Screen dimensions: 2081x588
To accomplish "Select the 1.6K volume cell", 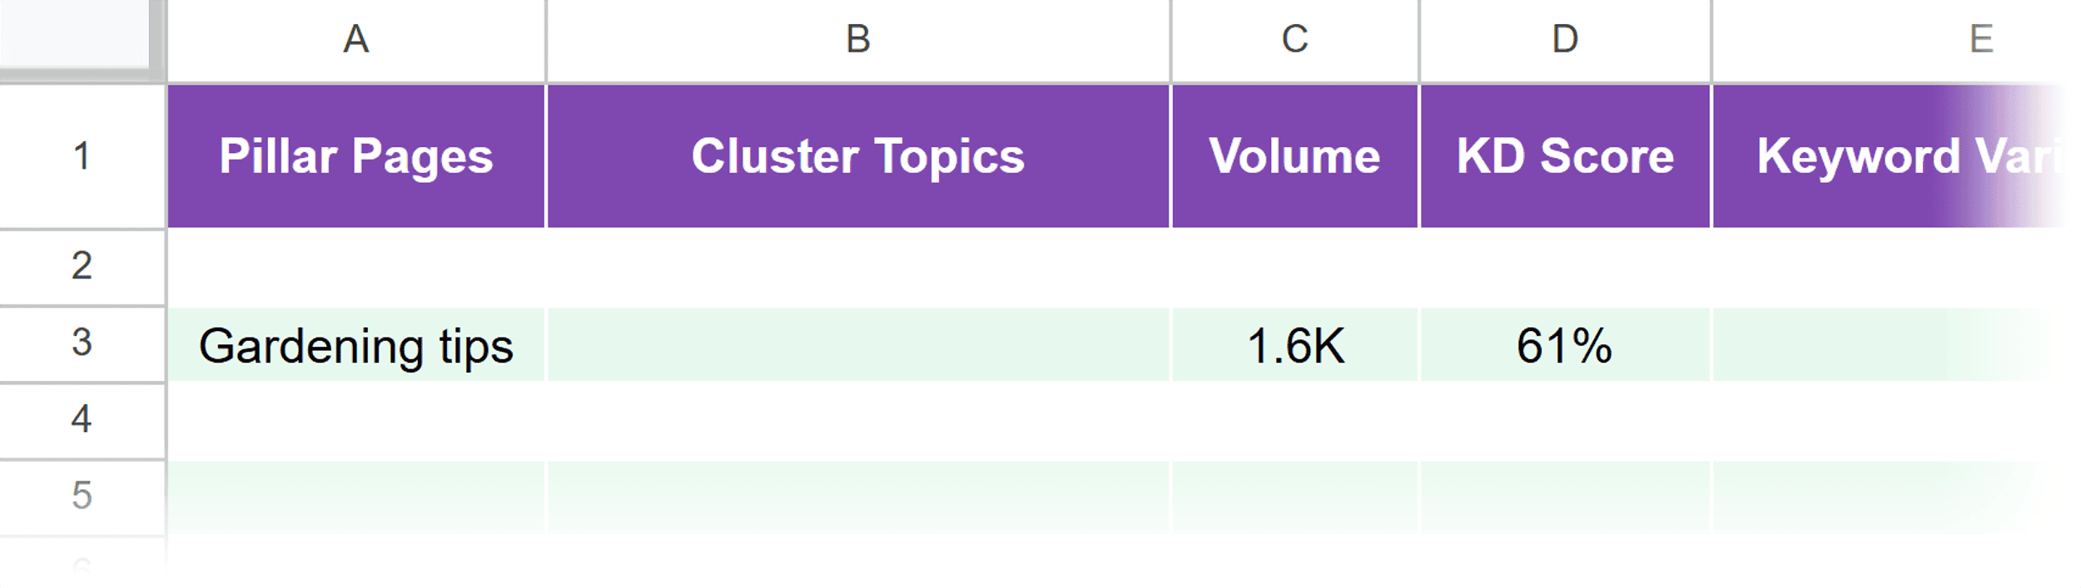I will point(1295,345).
